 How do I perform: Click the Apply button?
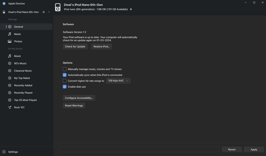[254, 149]
